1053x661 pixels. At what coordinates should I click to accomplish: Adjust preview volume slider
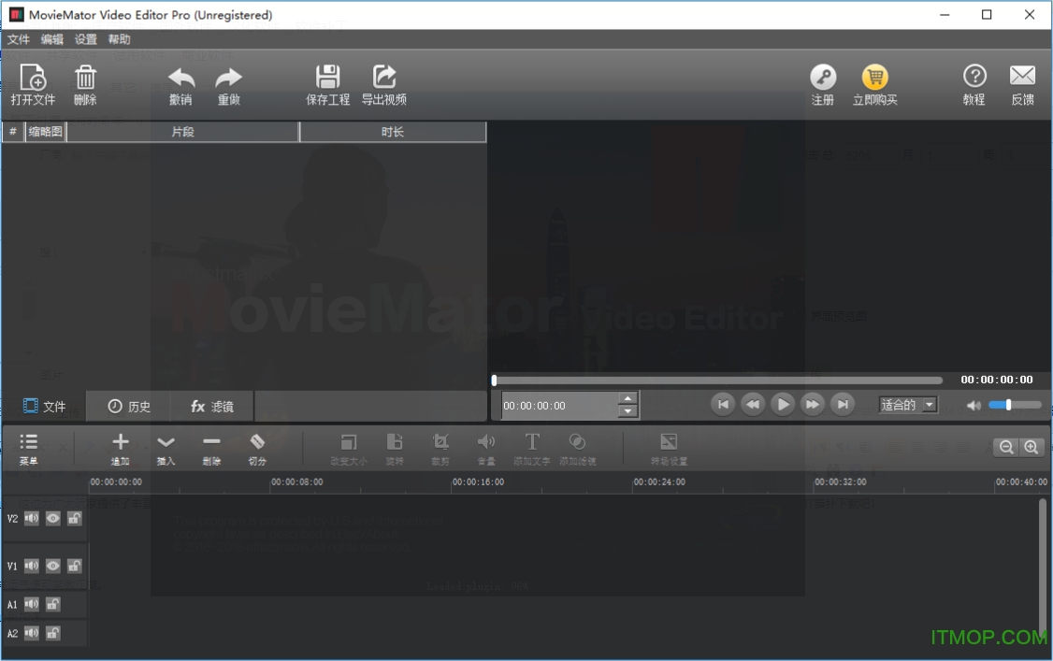tap(1015, 405)
